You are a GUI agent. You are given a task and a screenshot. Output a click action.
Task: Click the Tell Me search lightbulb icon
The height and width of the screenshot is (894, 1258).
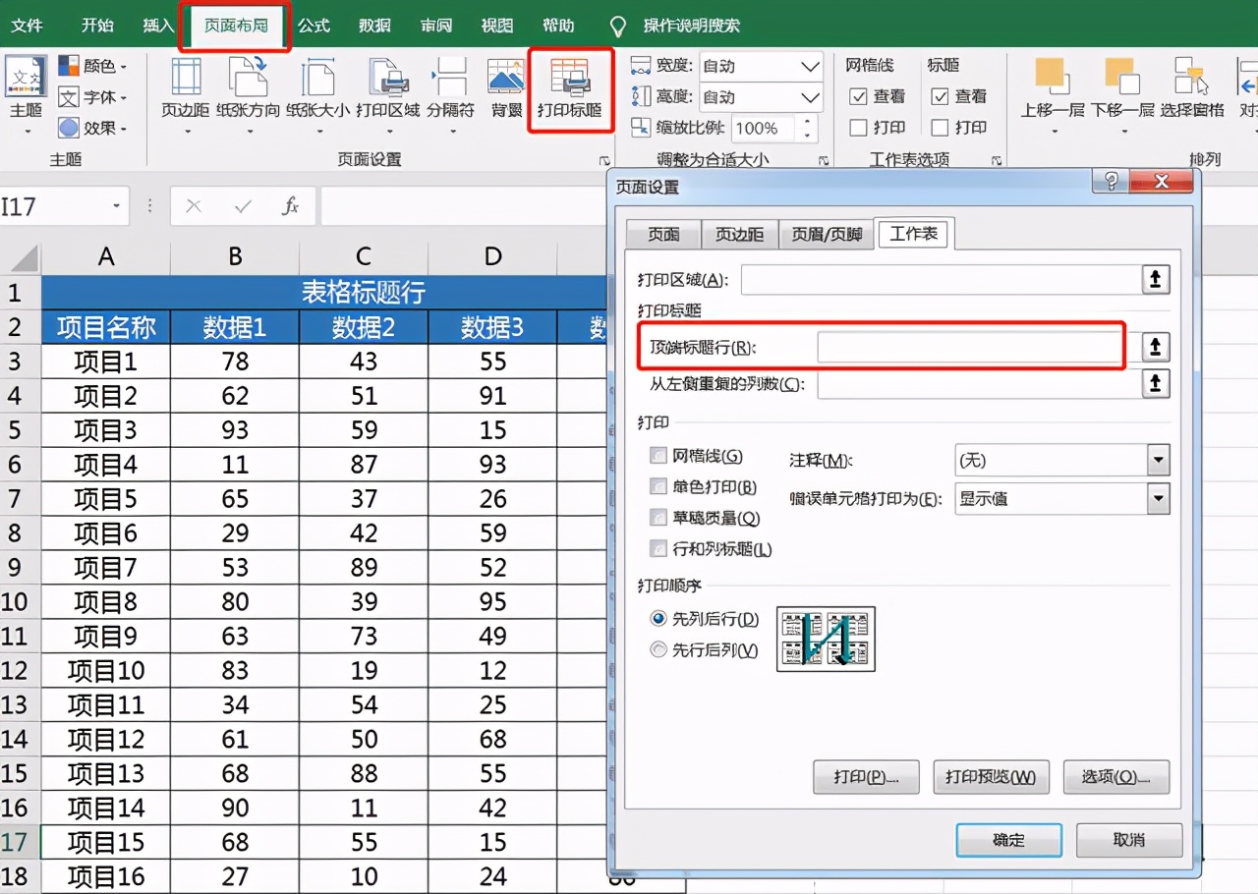618,26
